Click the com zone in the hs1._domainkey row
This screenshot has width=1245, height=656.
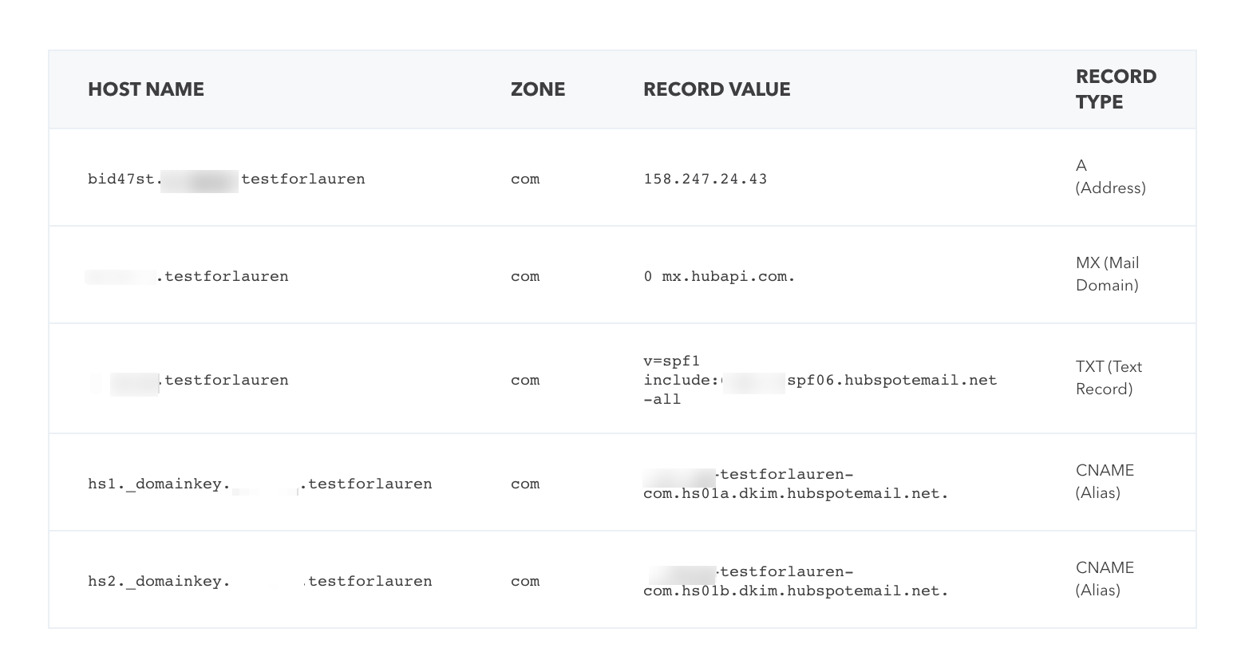524,484
